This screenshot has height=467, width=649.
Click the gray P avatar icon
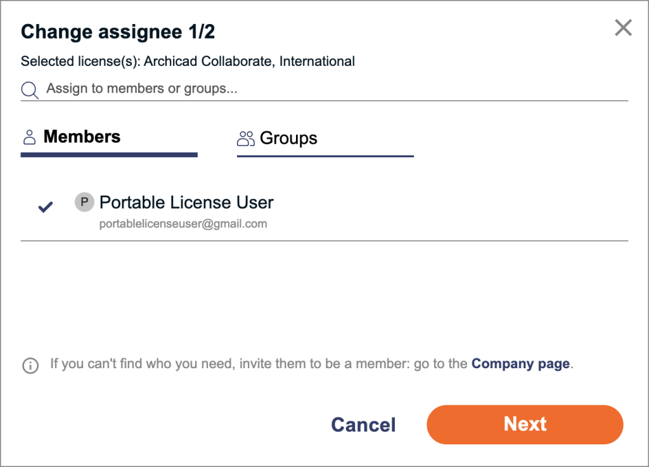pos(84,203)
